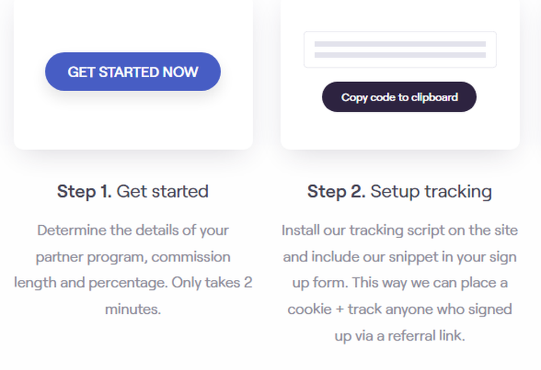Click the word 'minutes.' under Step 1
The height and width of the screenshot is (370, 541).
pos(133,310)
